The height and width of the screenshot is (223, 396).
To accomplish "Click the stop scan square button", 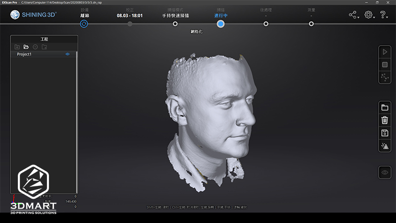I will pos(385,65).
